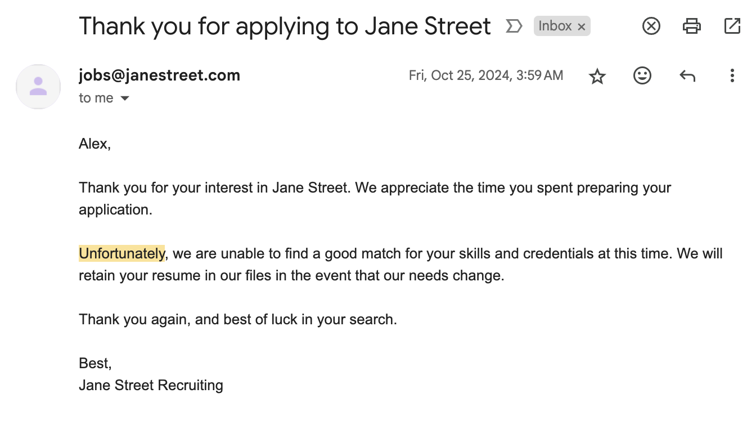Open the three-dot More options menu

[732, 75]
